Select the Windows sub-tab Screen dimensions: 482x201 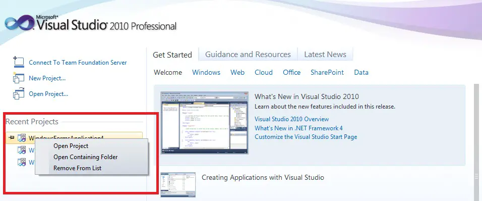point(206,72)
